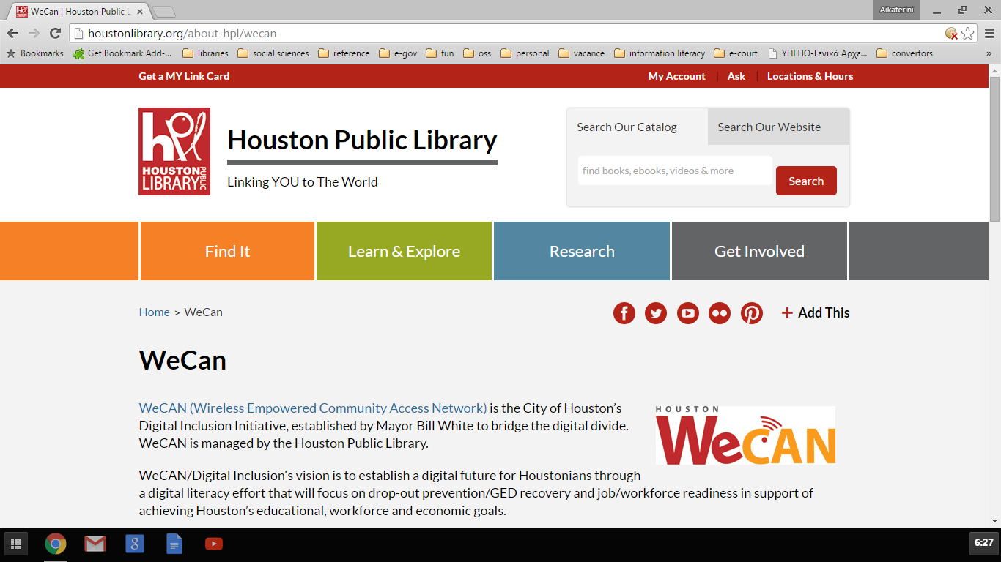The image size is (1001, 562).
Task: Open My Account link
Action: coord(676,76)
